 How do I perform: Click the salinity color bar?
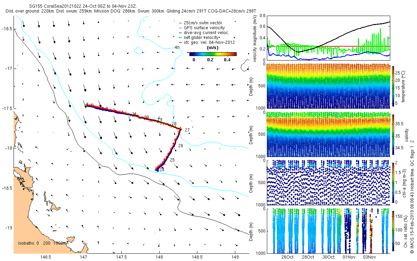point(393,134)
